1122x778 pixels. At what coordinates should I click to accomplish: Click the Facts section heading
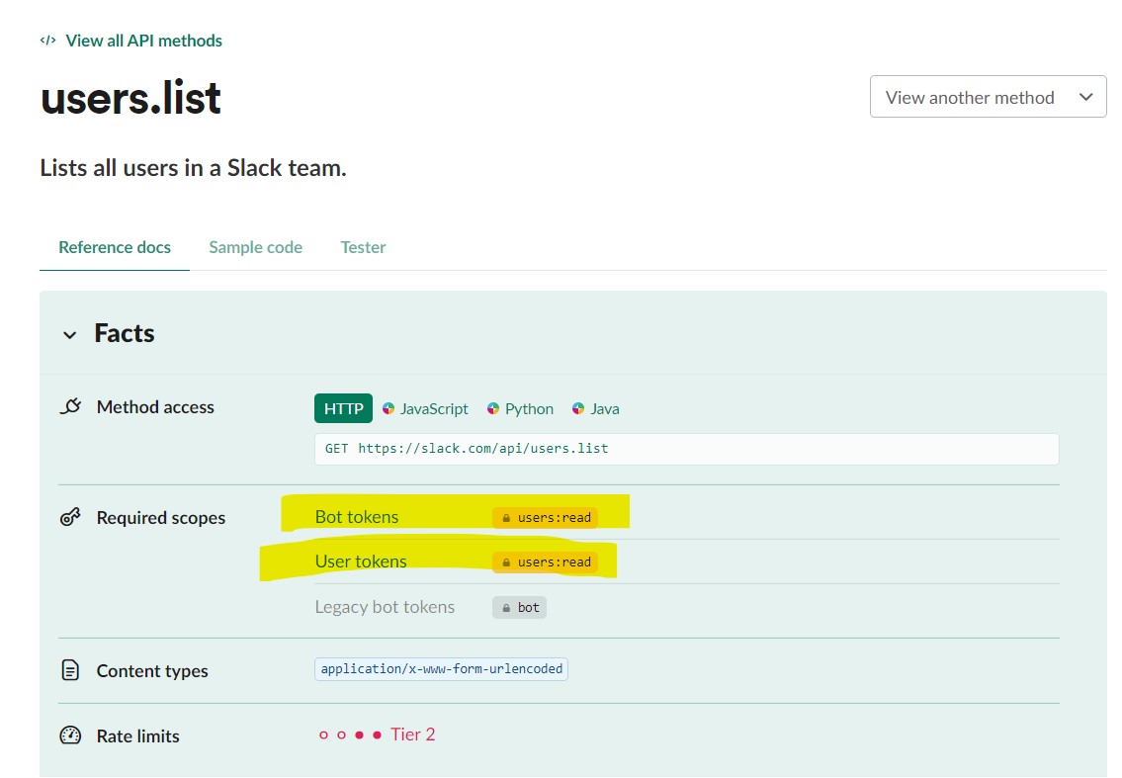pyautogui.click(x=125, y=333)
